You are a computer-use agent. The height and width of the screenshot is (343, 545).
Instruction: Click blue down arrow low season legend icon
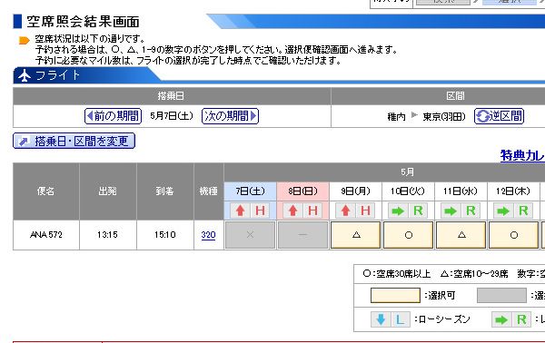[381, 319]
